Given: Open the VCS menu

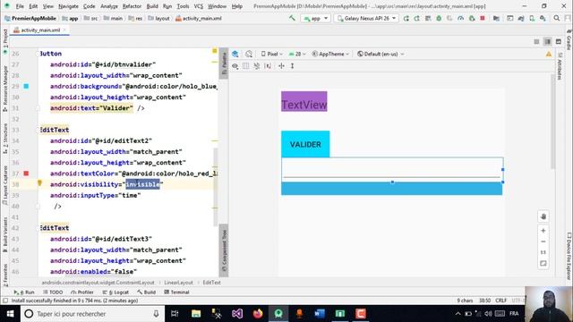Looking at the screenshot, I should [199, 6].
